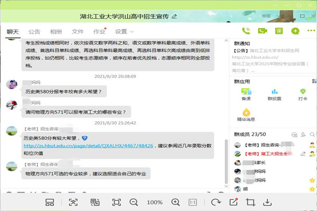This screenshot has width=317, height=211.
Task: Switch to the 聊天 tab
Action: pos(13,32)
